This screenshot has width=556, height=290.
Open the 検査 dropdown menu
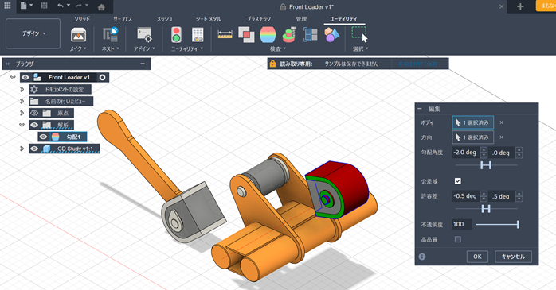point(278,48)
